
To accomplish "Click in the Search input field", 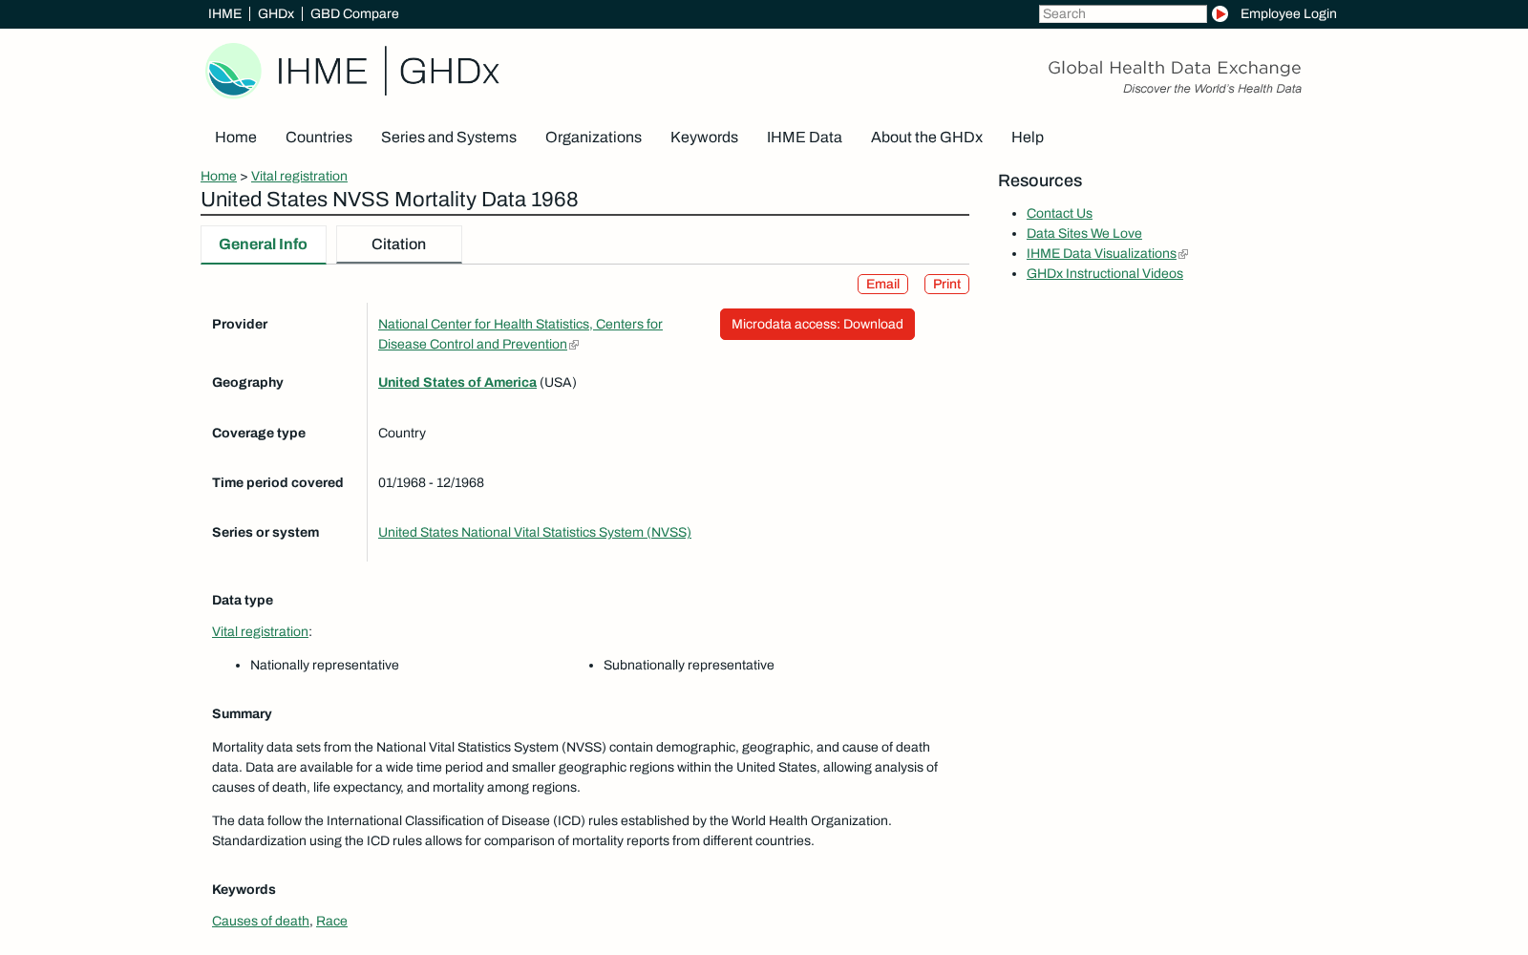I will [1123, 13].
